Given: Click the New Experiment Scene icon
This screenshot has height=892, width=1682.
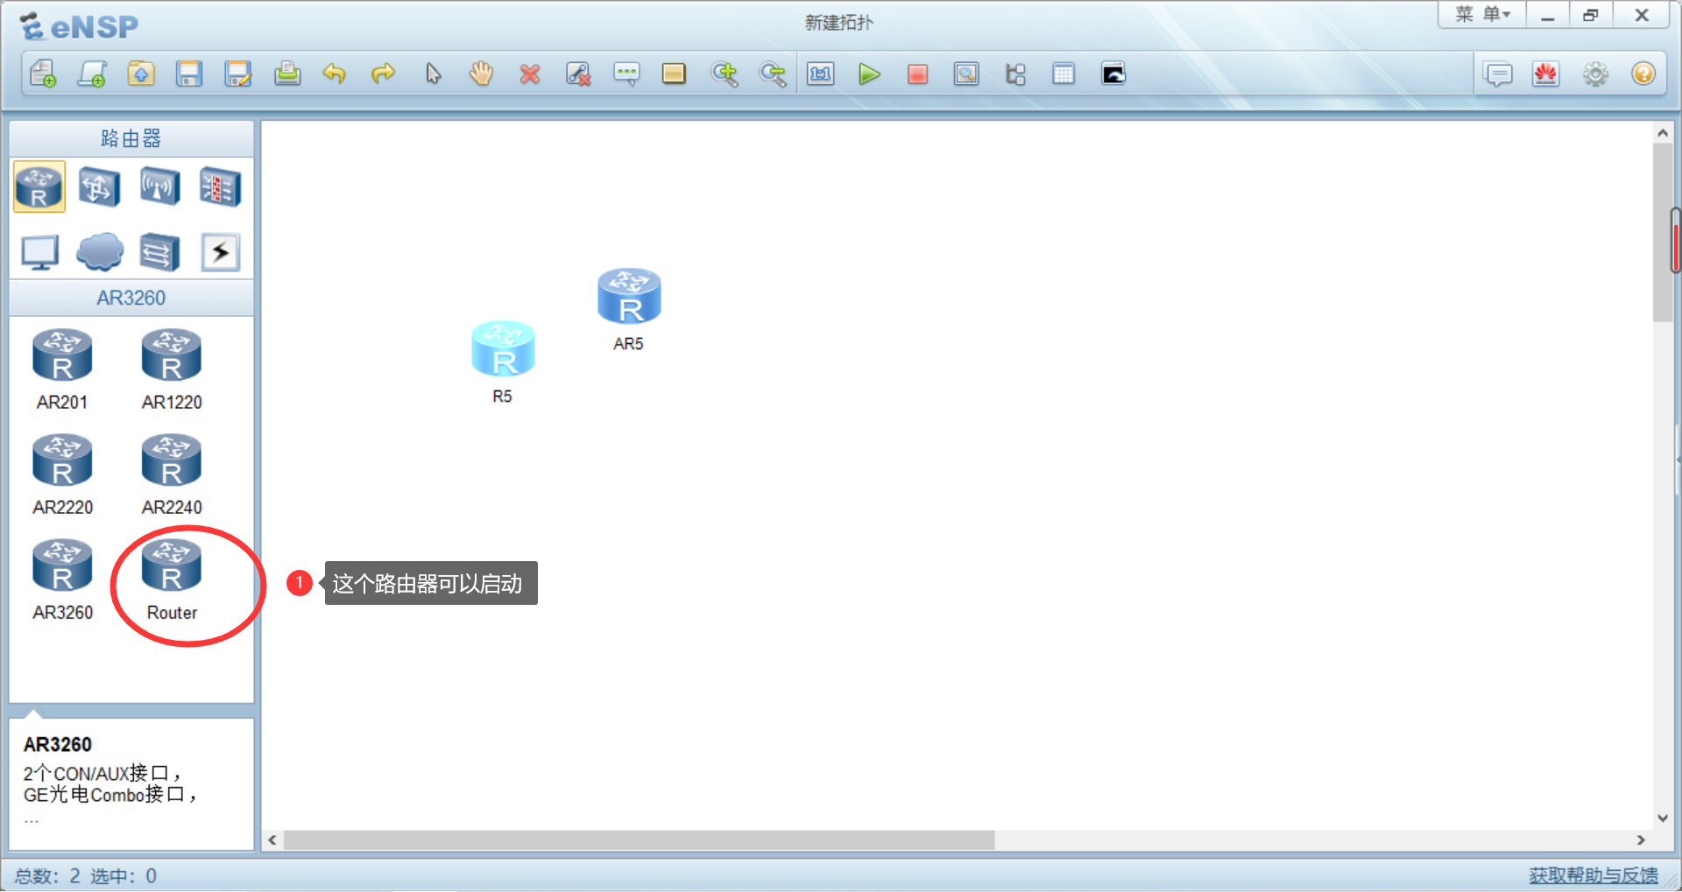Looking at the screenshot, I should click(92, 74).
